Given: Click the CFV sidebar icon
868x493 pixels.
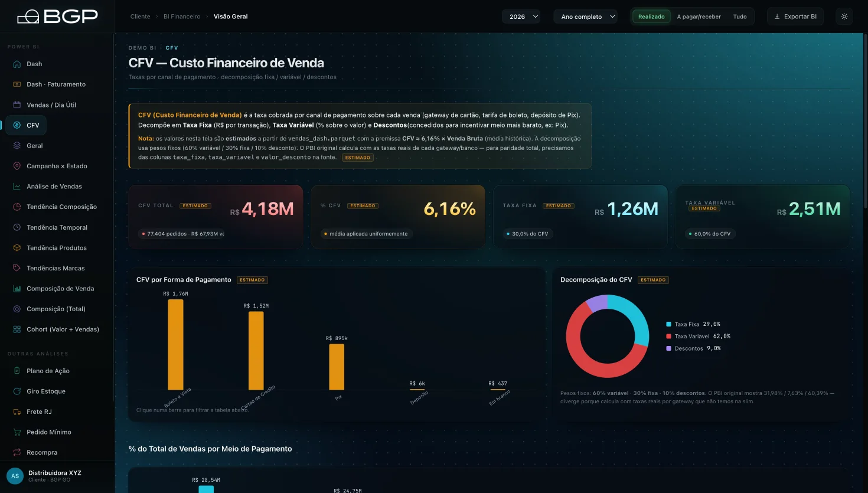Looking at the screenshot, I should coord(17,125).
